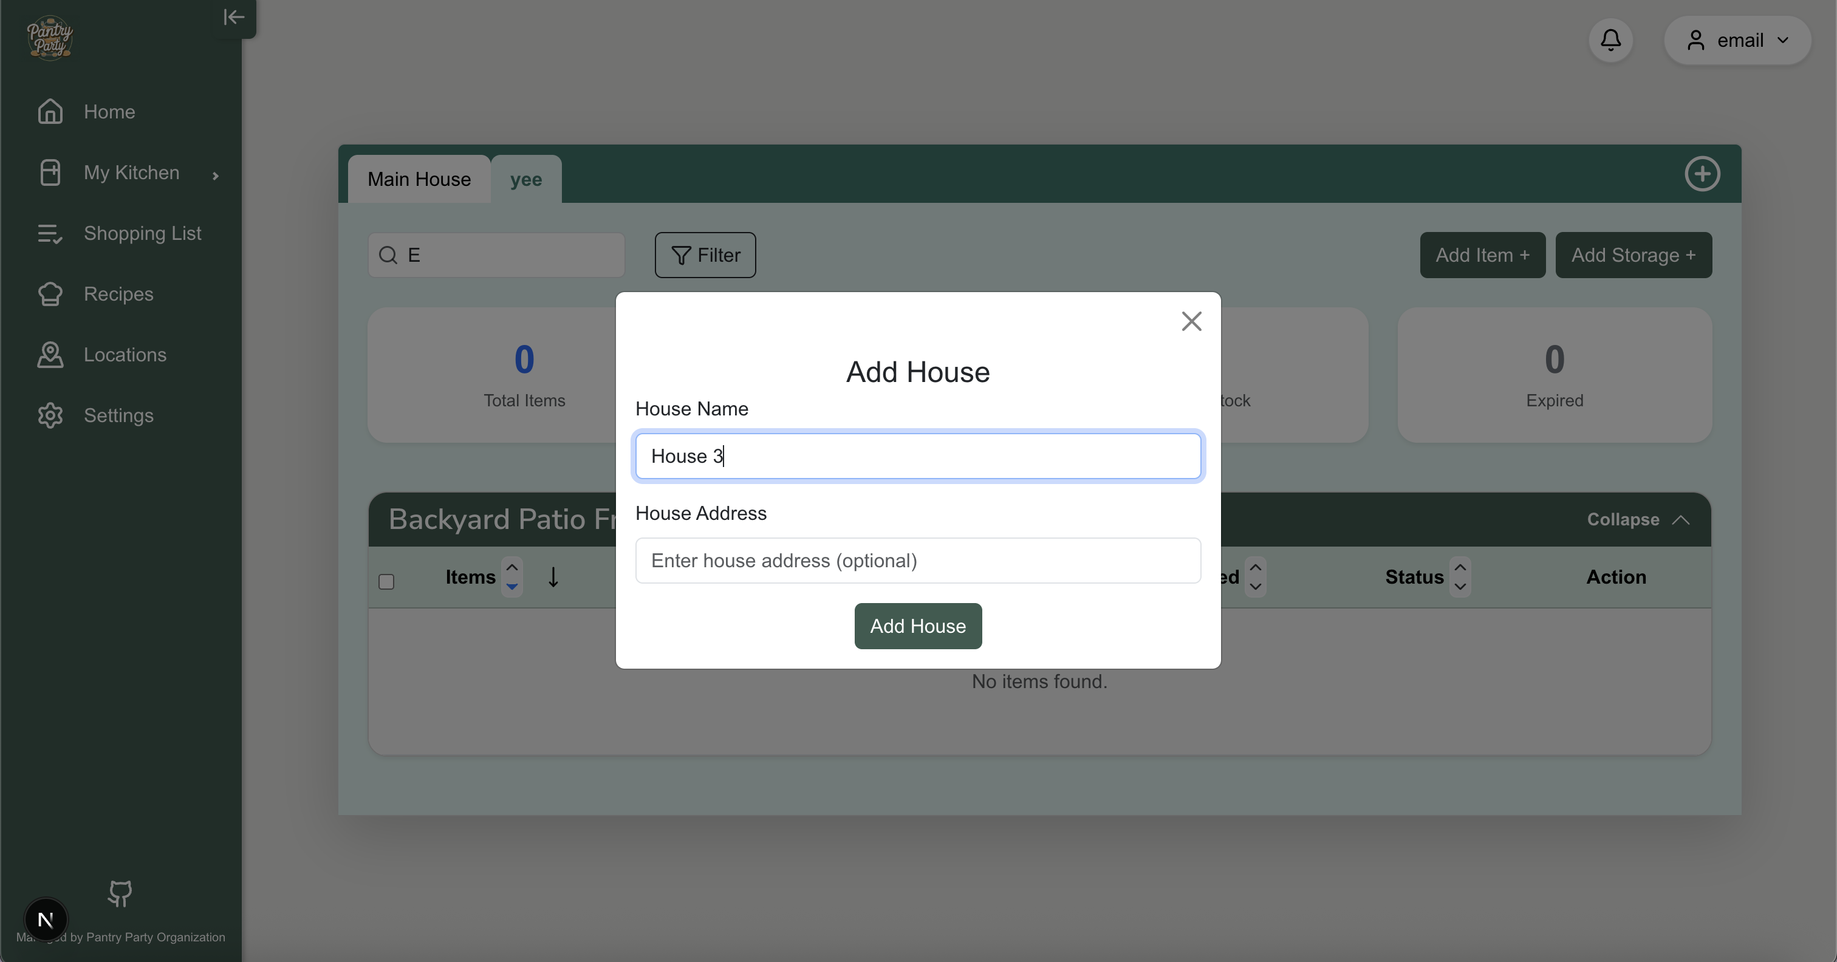Focus the House Name field
The image size is (1837, 962).
[x=918, y=455]
